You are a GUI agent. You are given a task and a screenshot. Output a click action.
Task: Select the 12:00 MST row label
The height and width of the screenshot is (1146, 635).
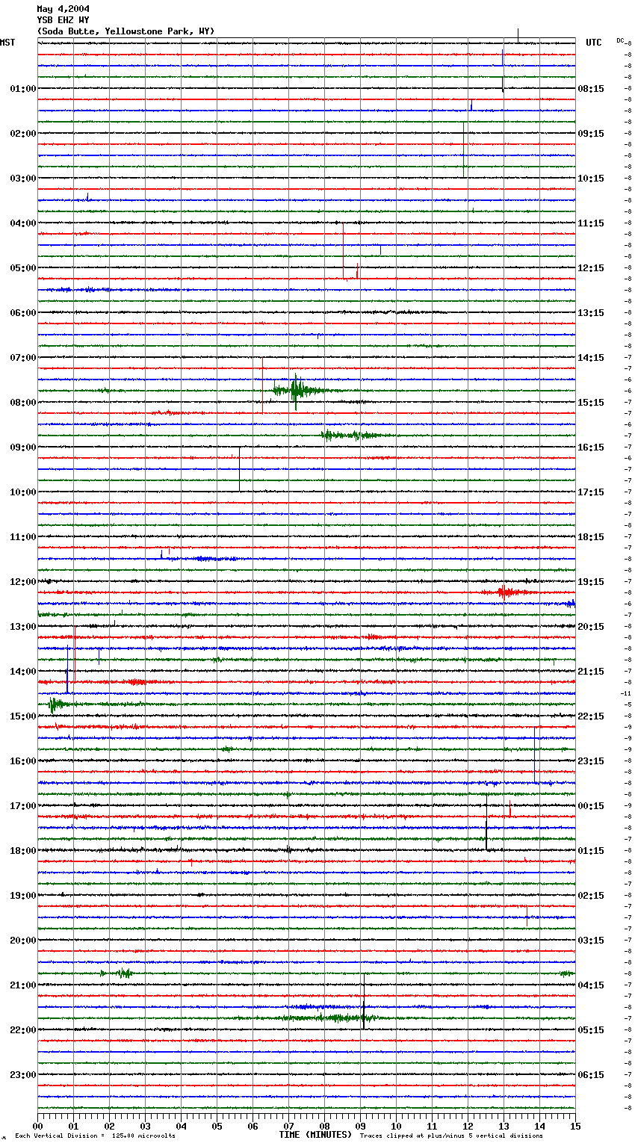(x=23, y=582)
